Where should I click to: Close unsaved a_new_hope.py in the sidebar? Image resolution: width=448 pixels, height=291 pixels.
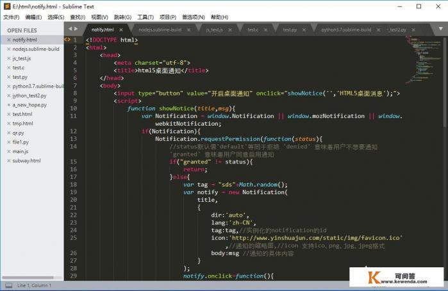coord(9,105)
